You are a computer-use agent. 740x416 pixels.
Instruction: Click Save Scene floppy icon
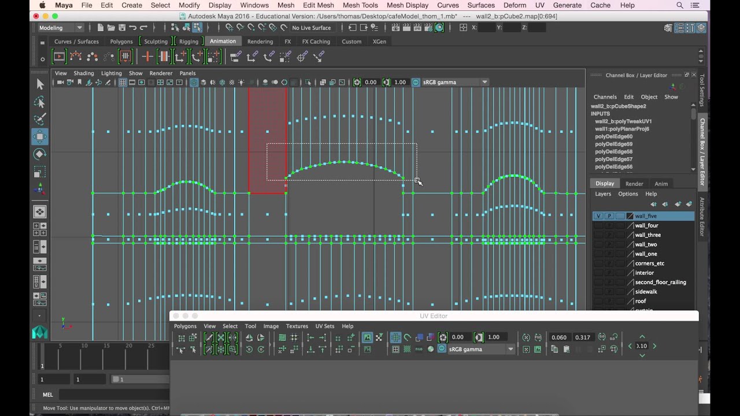(x=122, y=28)
